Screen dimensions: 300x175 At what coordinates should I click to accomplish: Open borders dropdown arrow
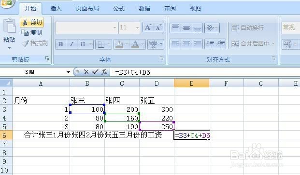click(109, 44)
